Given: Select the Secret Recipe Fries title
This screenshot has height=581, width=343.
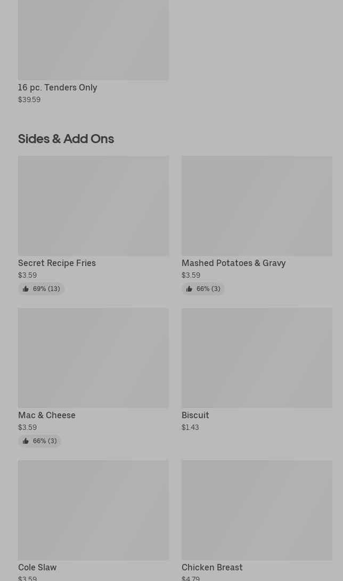Looking at the screenshot, I should (x=57, y=263).
